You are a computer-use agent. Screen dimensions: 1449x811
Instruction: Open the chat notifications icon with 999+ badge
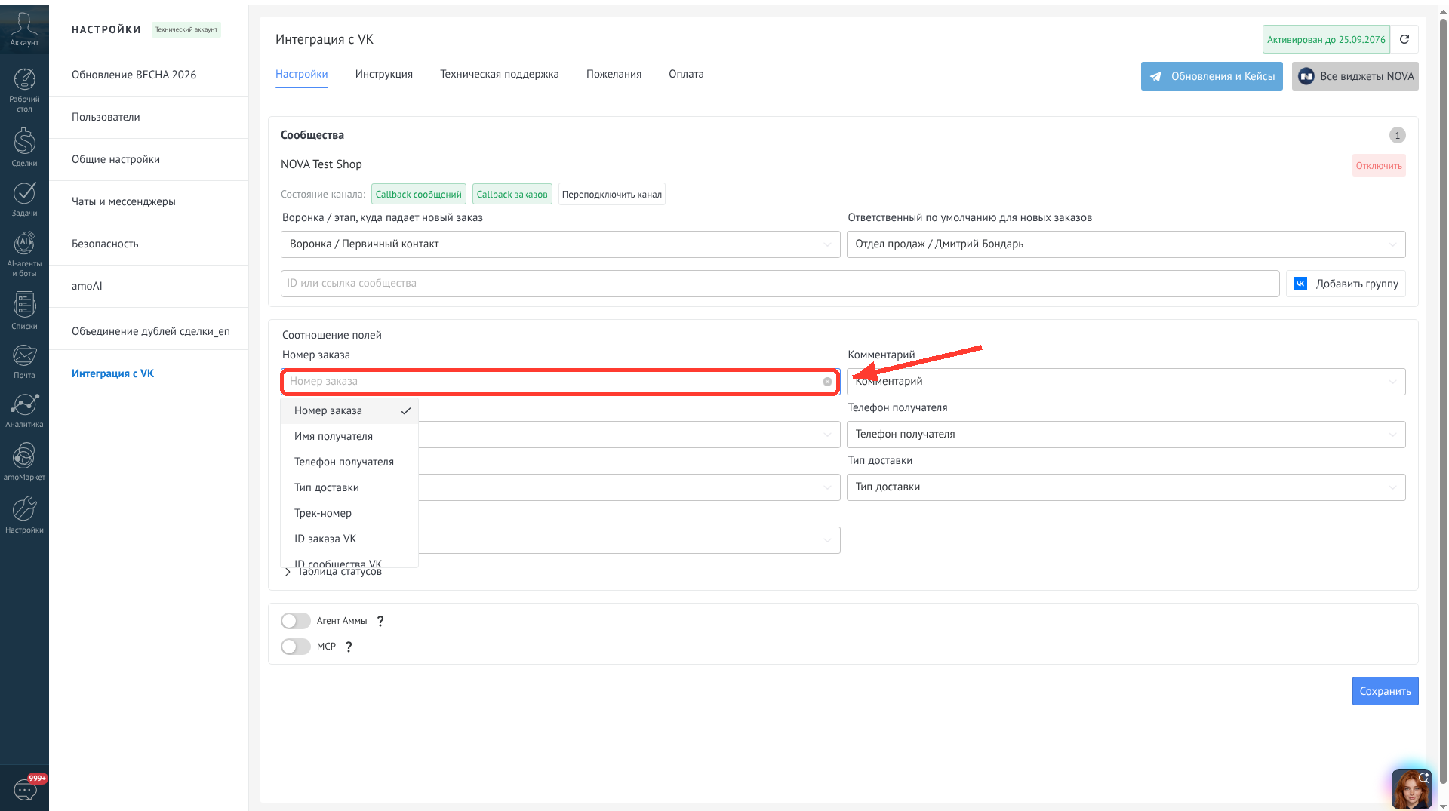click(x=26, y=789)
